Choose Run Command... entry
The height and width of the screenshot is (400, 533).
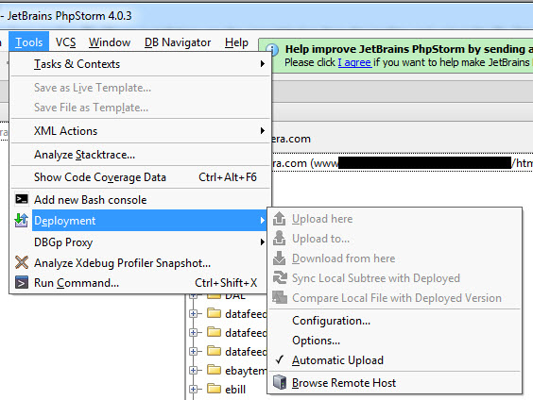coord(141,283)
